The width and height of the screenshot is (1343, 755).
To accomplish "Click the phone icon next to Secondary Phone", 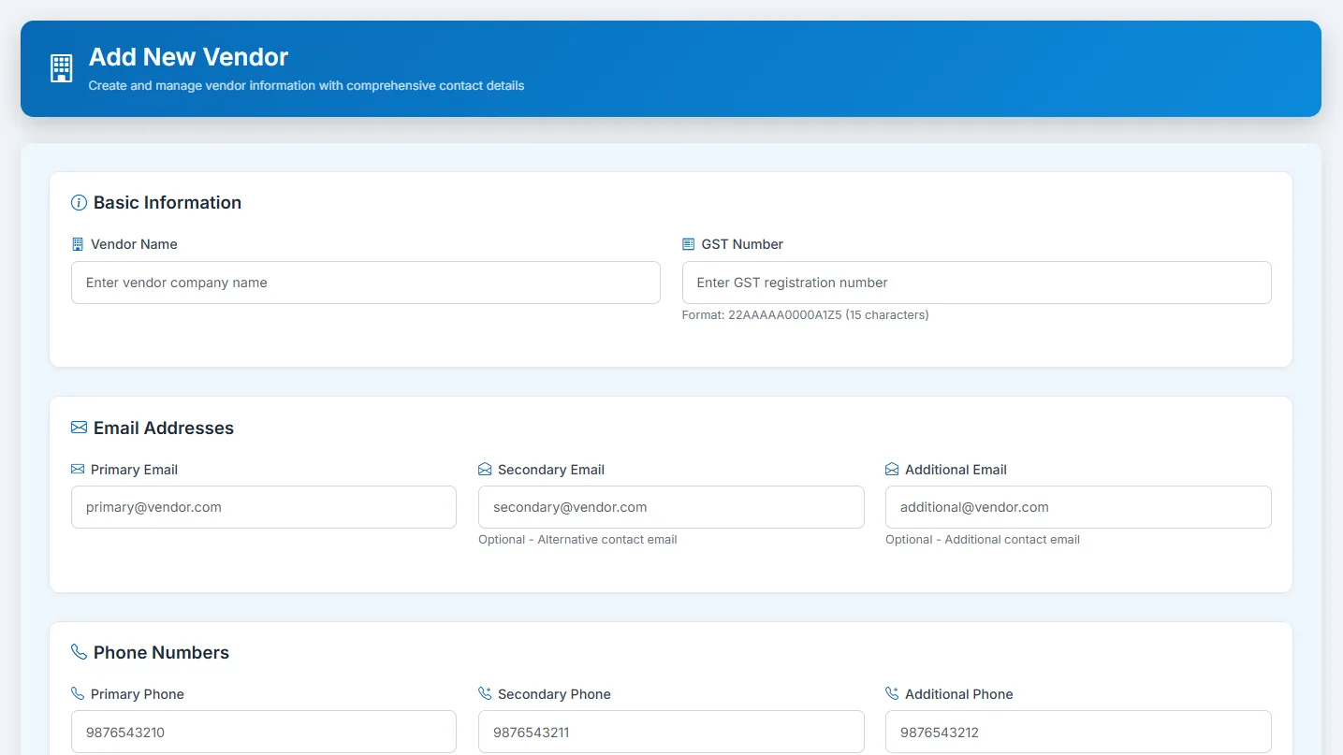I will coord(485,693).
